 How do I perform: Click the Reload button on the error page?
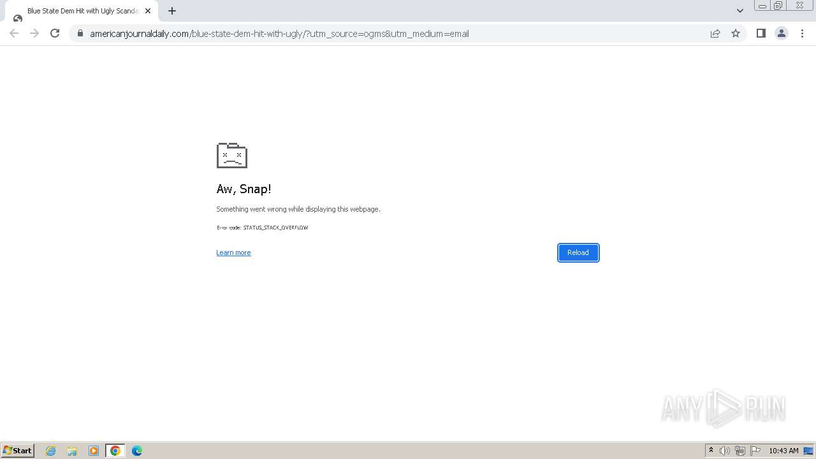point(578,252)
